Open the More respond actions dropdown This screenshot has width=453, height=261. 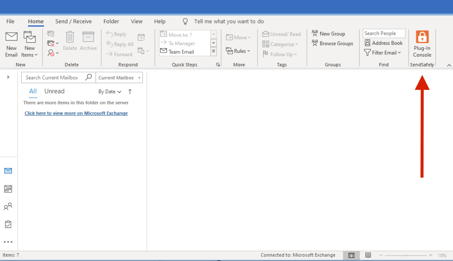point(143,51)
